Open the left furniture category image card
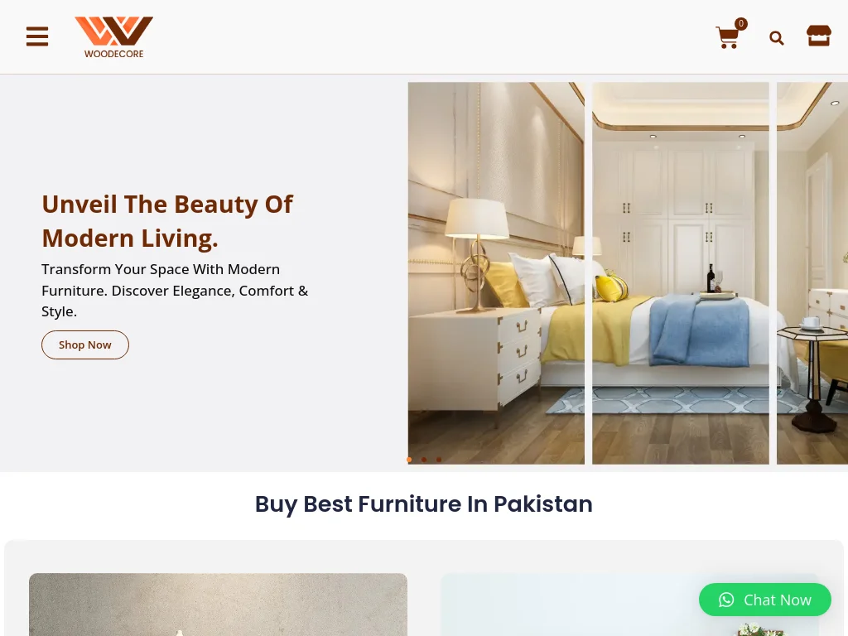The image size is (848, 636). [218, 605]
